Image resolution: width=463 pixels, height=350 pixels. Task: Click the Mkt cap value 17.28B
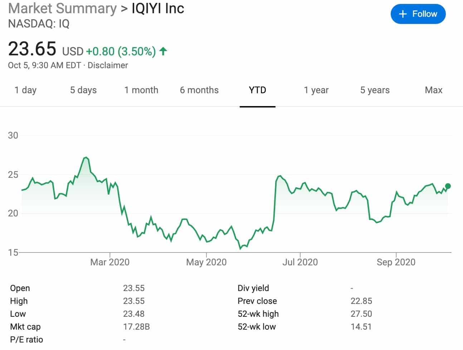click(136, 326)
